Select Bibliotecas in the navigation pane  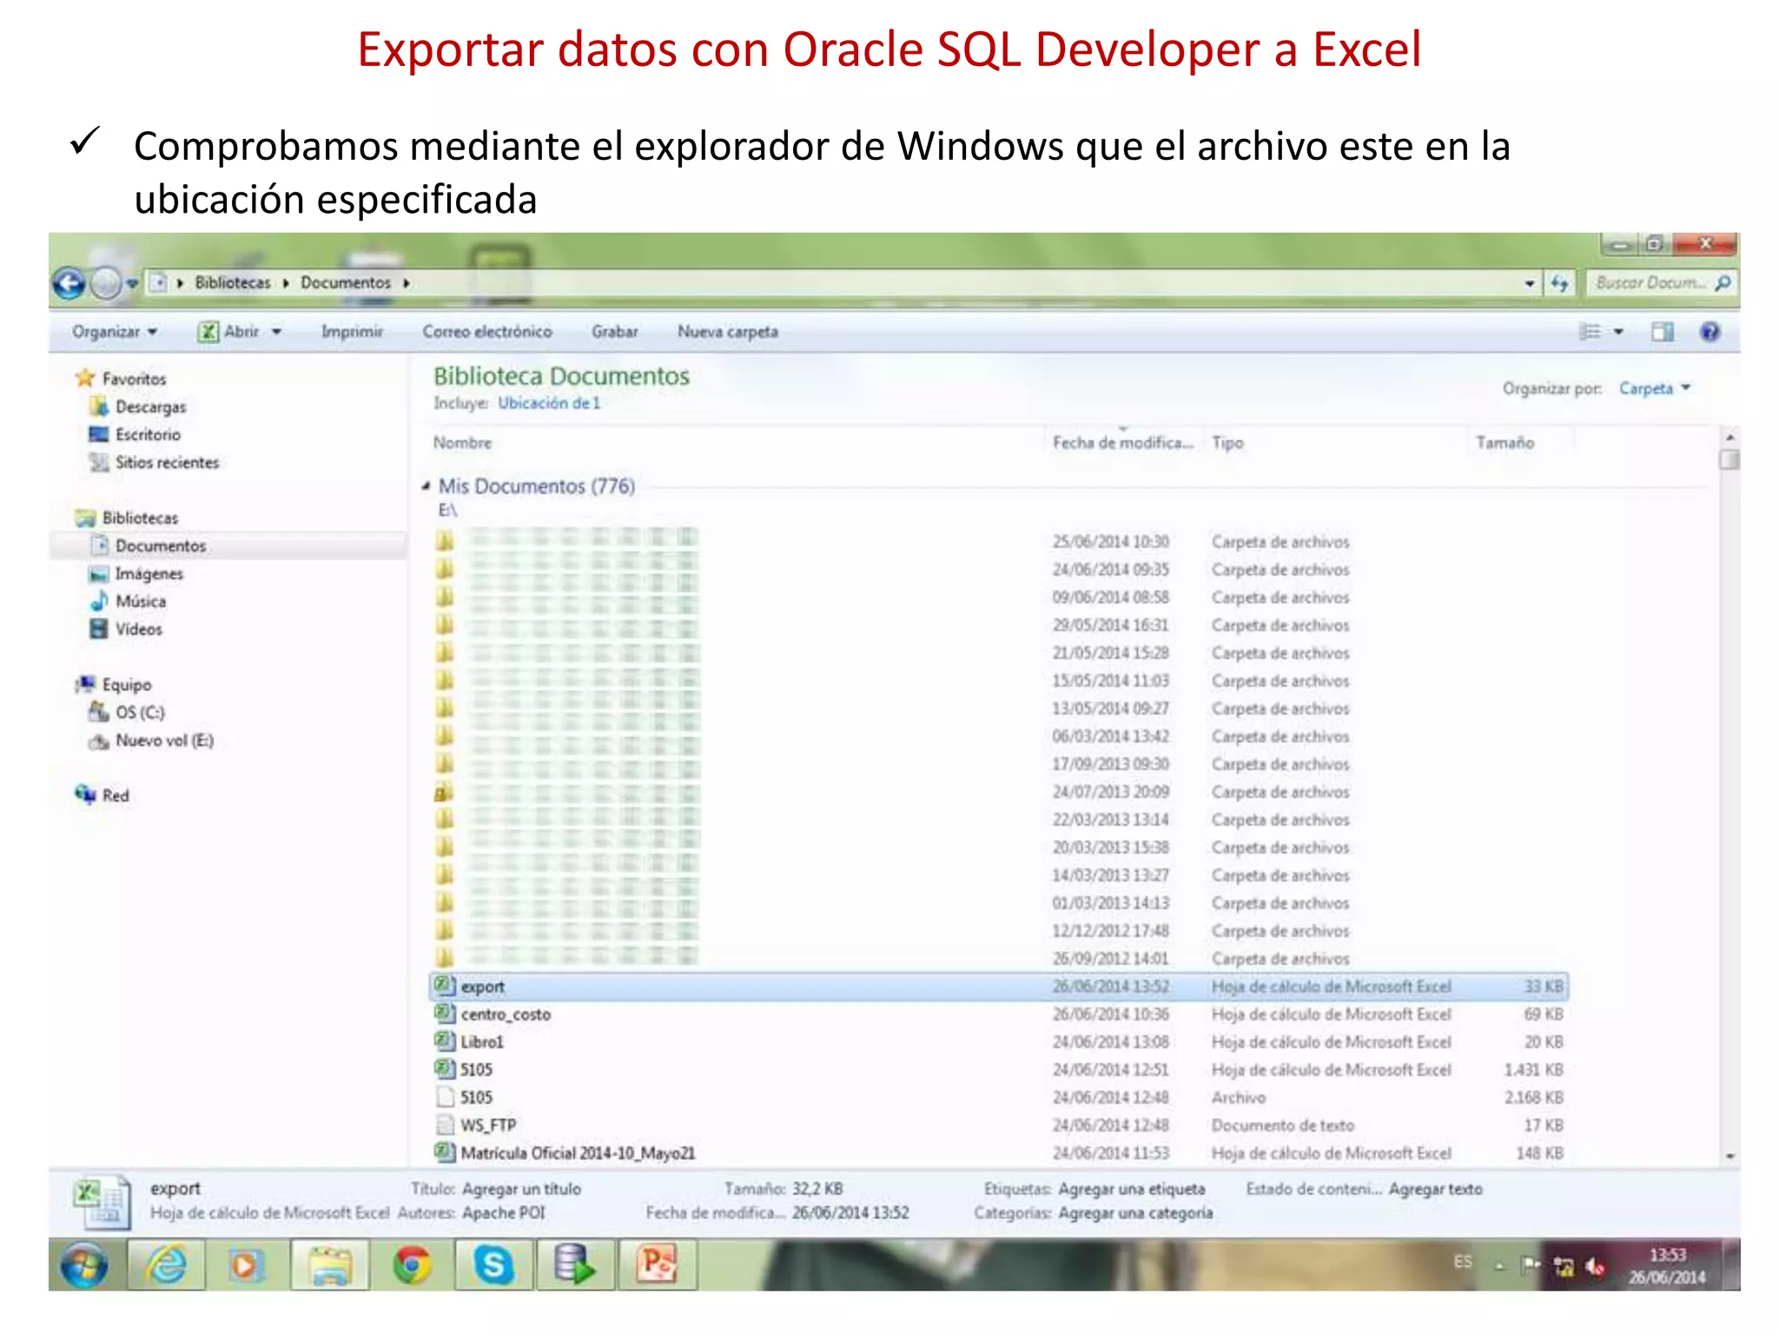click(140, 518)
